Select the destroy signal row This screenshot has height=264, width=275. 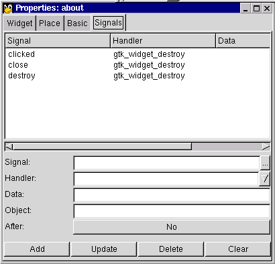(137, 76)
